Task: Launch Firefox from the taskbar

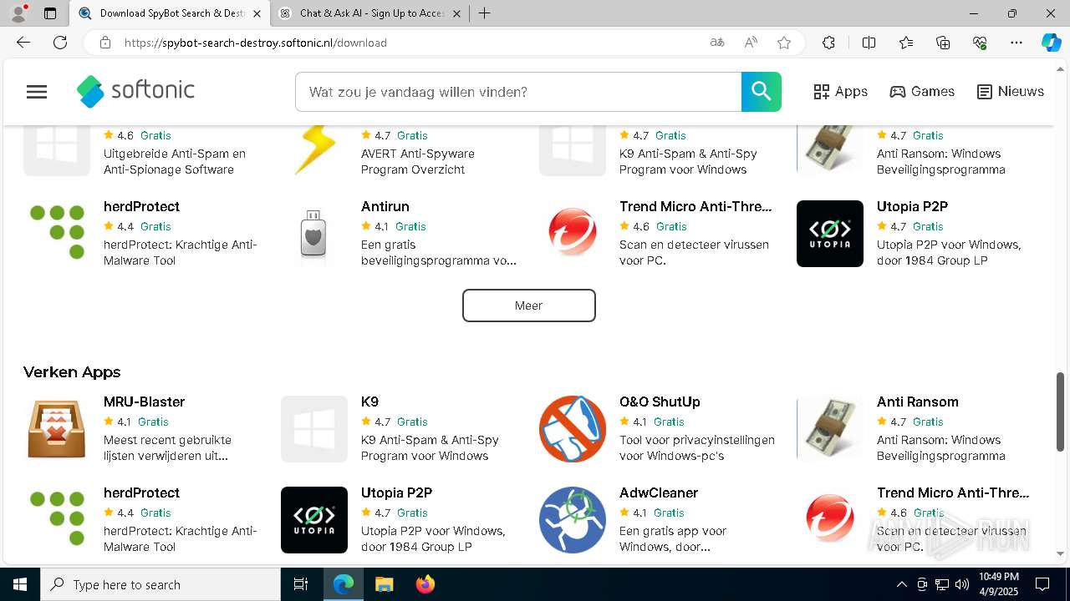Action: (x=425, y=584)
